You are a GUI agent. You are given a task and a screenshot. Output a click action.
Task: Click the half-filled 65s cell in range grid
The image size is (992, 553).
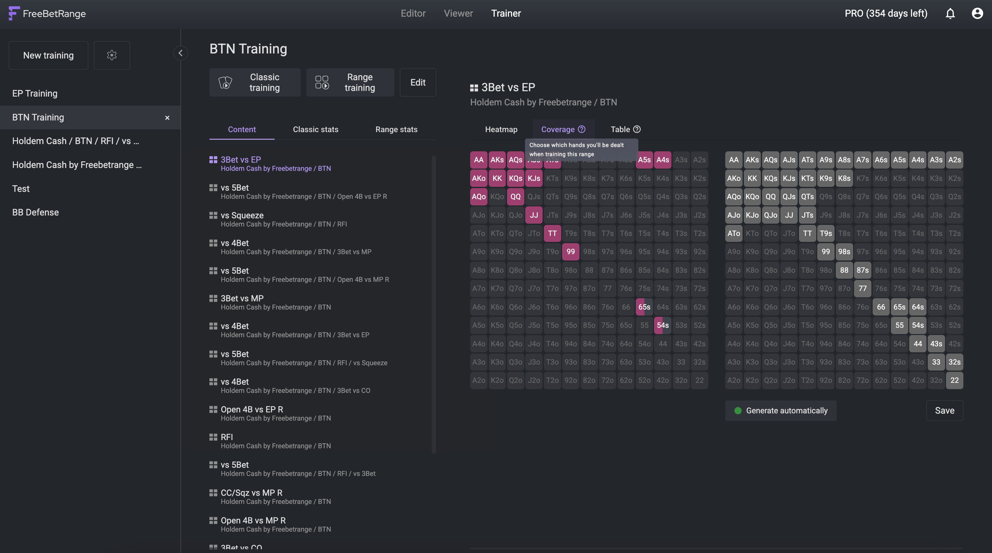coord(644,307)
